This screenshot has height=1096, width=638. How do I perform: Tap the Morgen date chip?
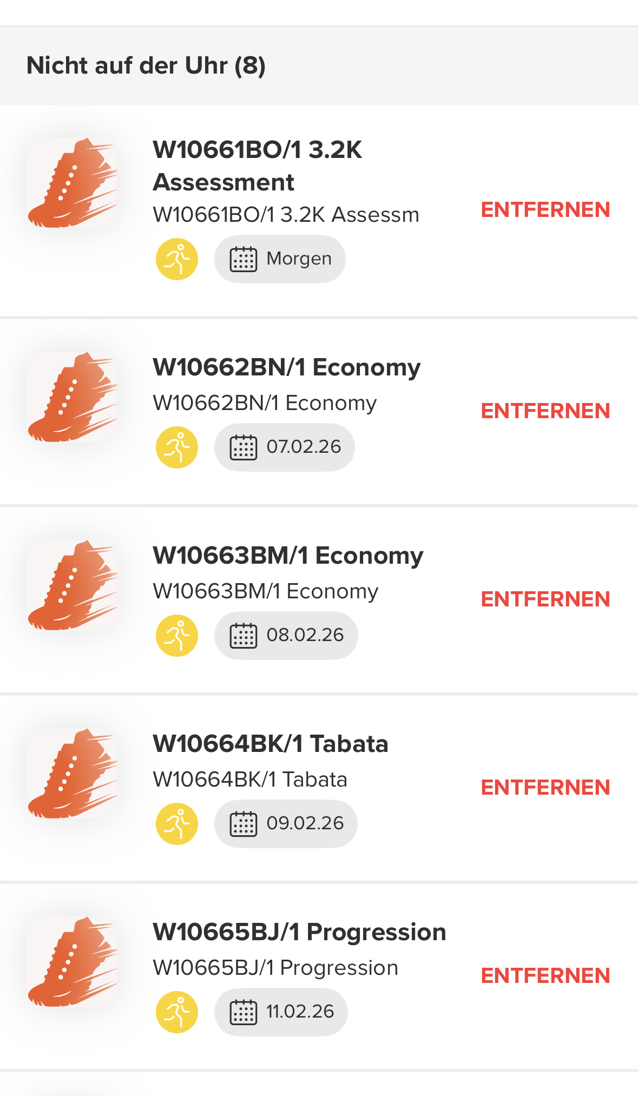coord(280,259)
